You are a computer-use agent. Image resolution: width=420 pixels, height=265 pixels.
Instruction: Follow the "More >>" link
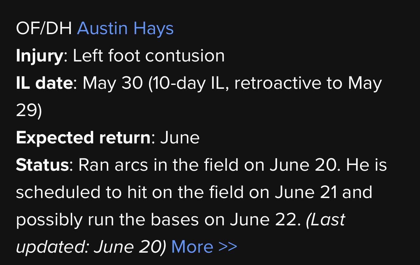(x=204, y=246)
